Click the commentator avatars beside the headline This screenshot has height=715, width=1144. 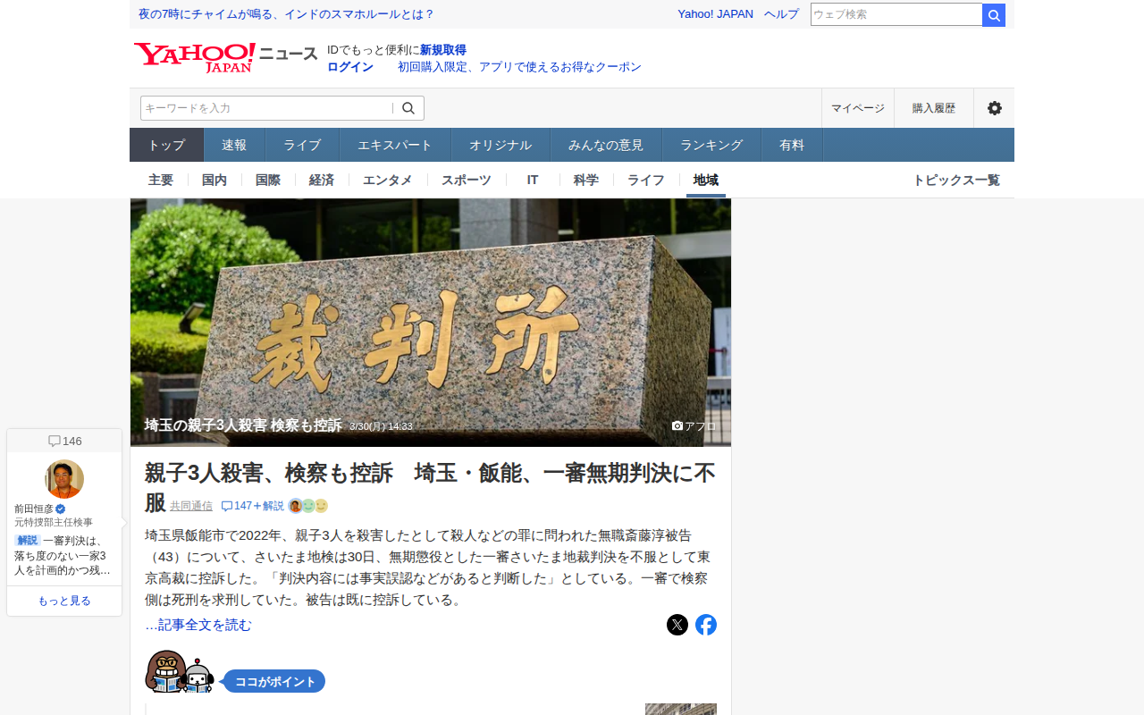tap(308, 506)
